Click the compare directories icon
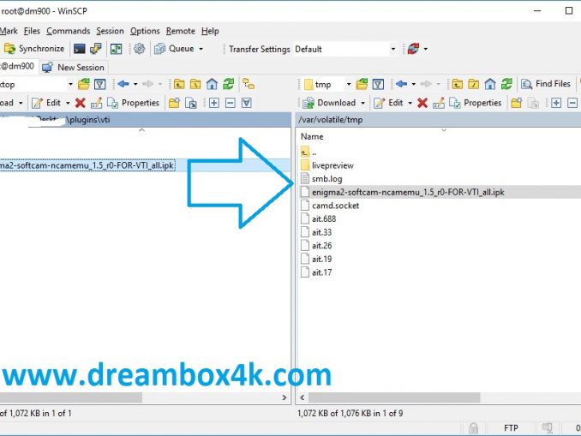 [x=116, y=49]
